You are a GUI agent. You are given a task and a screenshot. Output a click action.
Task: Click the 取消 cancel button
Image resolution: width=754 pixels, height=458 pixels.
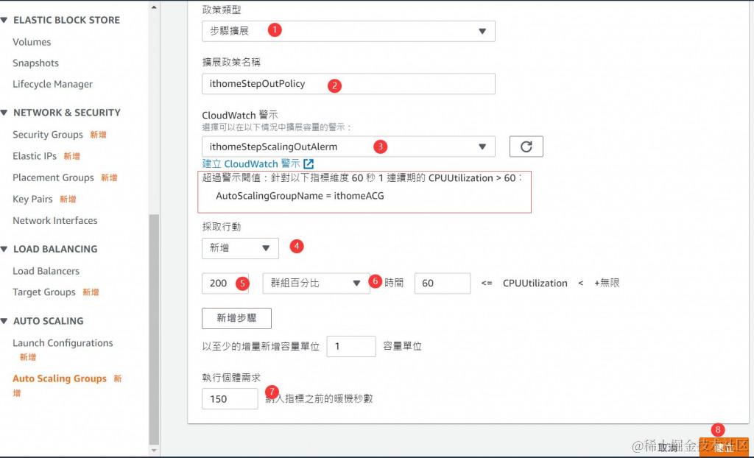(x=669, y=448)
